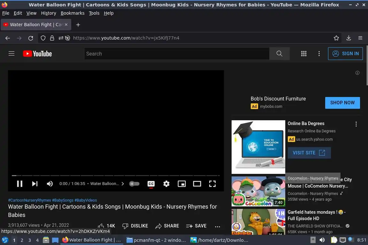The image size is (368, 245).
Task: Seek on the video progress bar
Action: [116, 175]
